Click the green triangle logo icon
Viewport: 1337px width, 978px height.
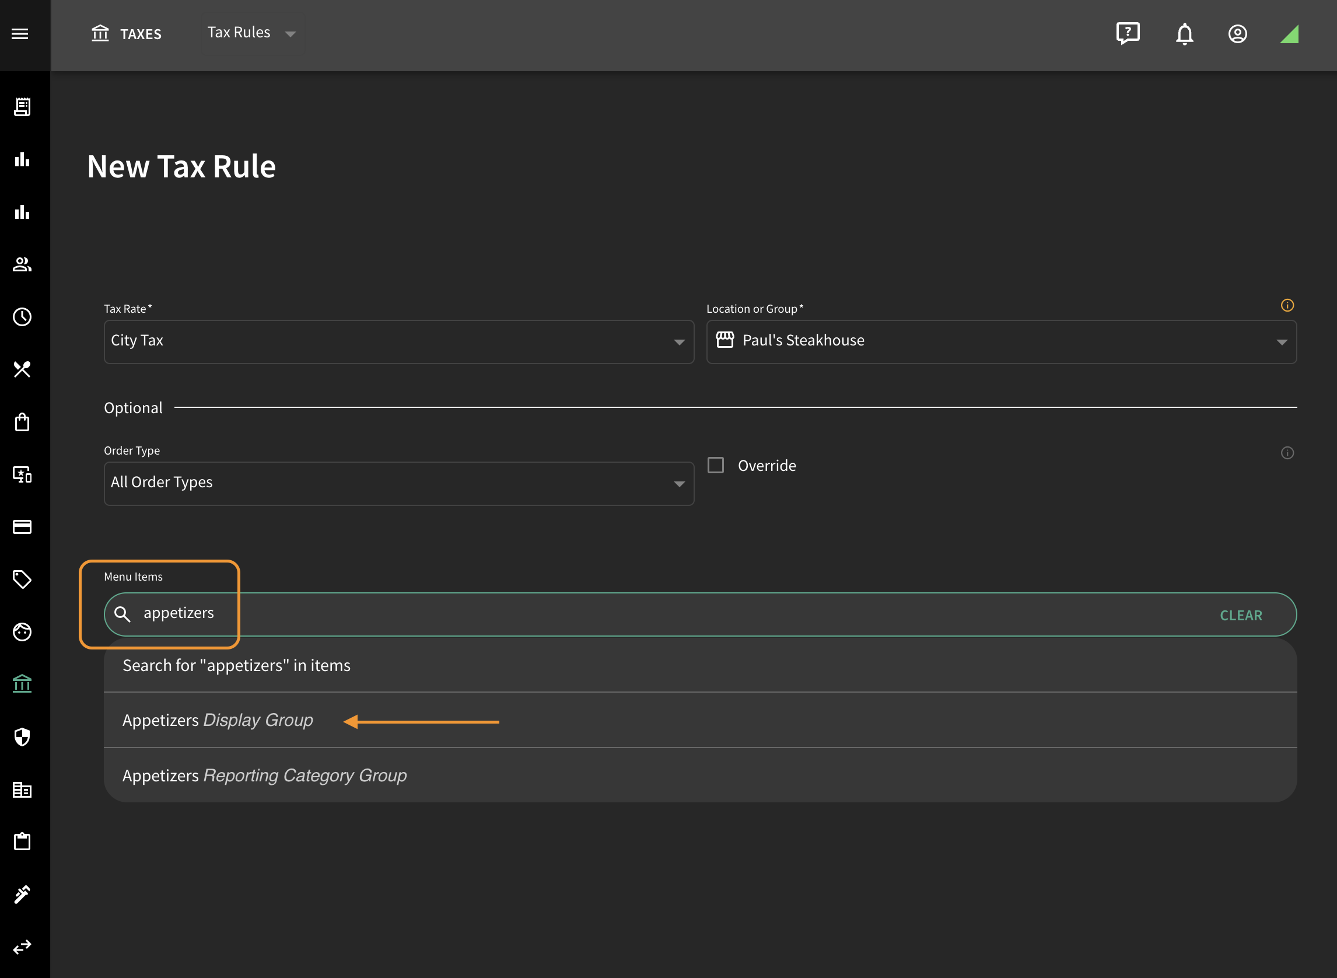tap(1290, 34)
